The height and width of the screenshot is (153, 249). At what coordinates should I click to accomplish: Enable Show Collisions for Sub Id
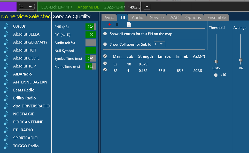(105, 44)
